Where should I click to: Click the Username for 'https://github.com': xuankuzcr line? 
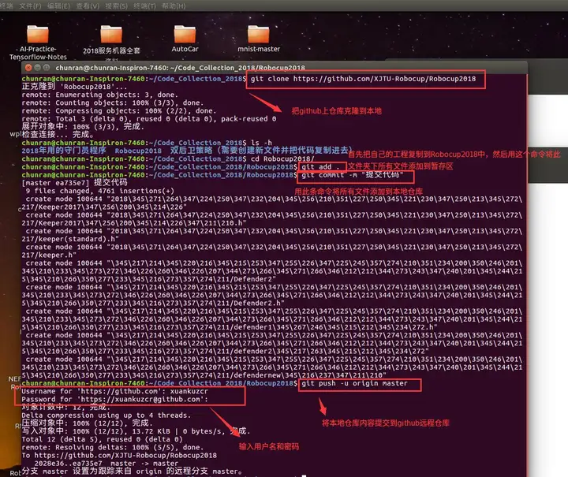tap(115, 391)
